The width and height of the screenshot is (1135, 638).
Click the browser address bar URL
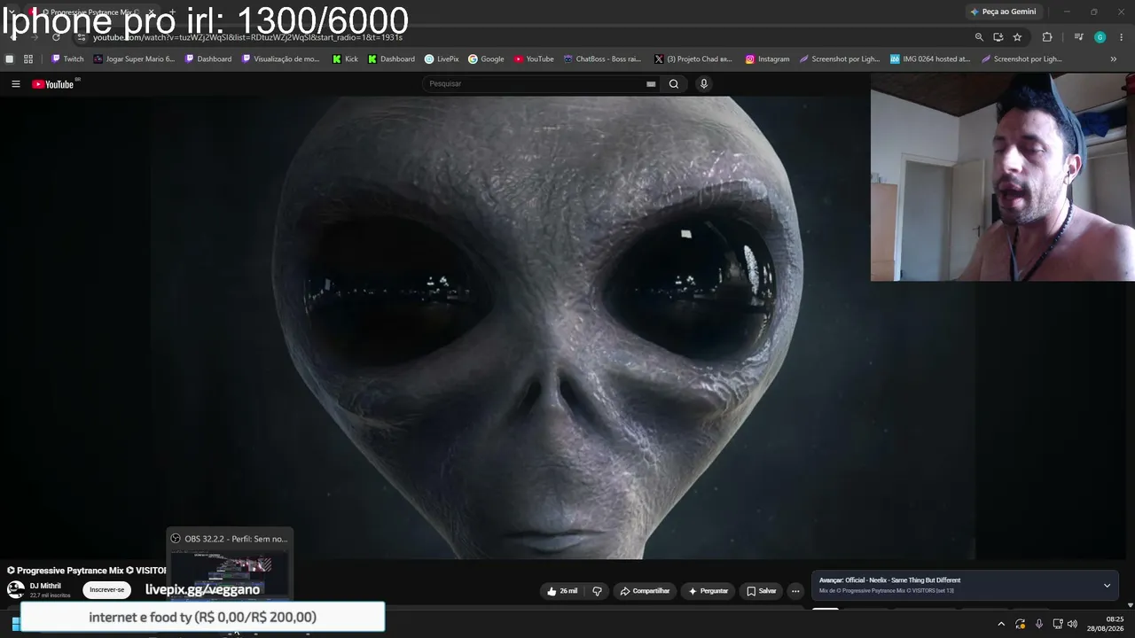tap(248, 37)
